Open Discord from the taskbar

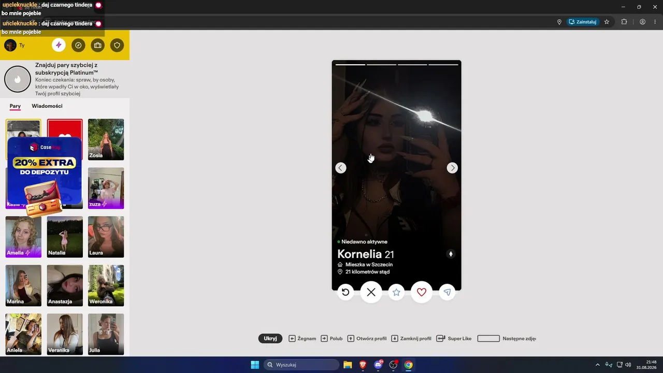click(378, 365)
